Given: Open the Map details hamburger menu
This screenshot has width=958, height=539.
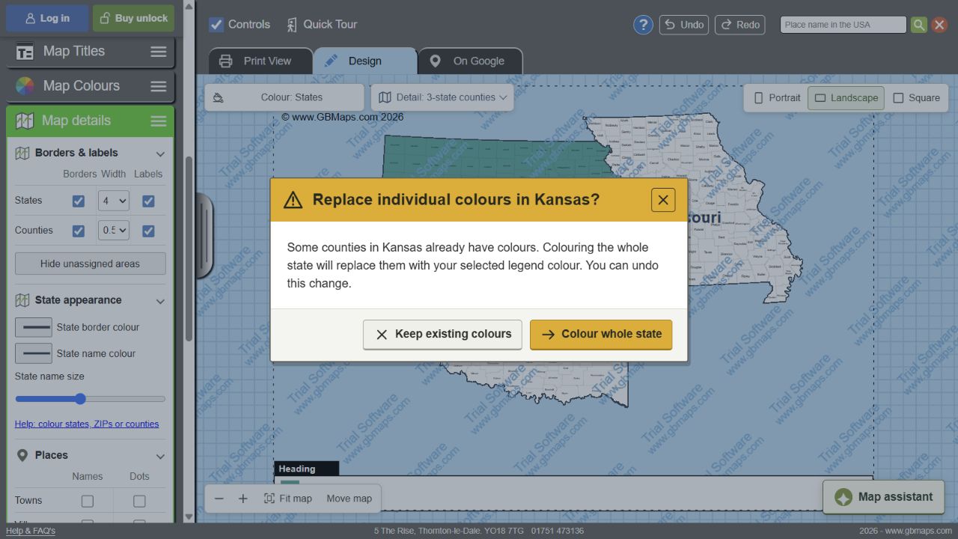Looking at the screenshot, I should coord(159,121).
